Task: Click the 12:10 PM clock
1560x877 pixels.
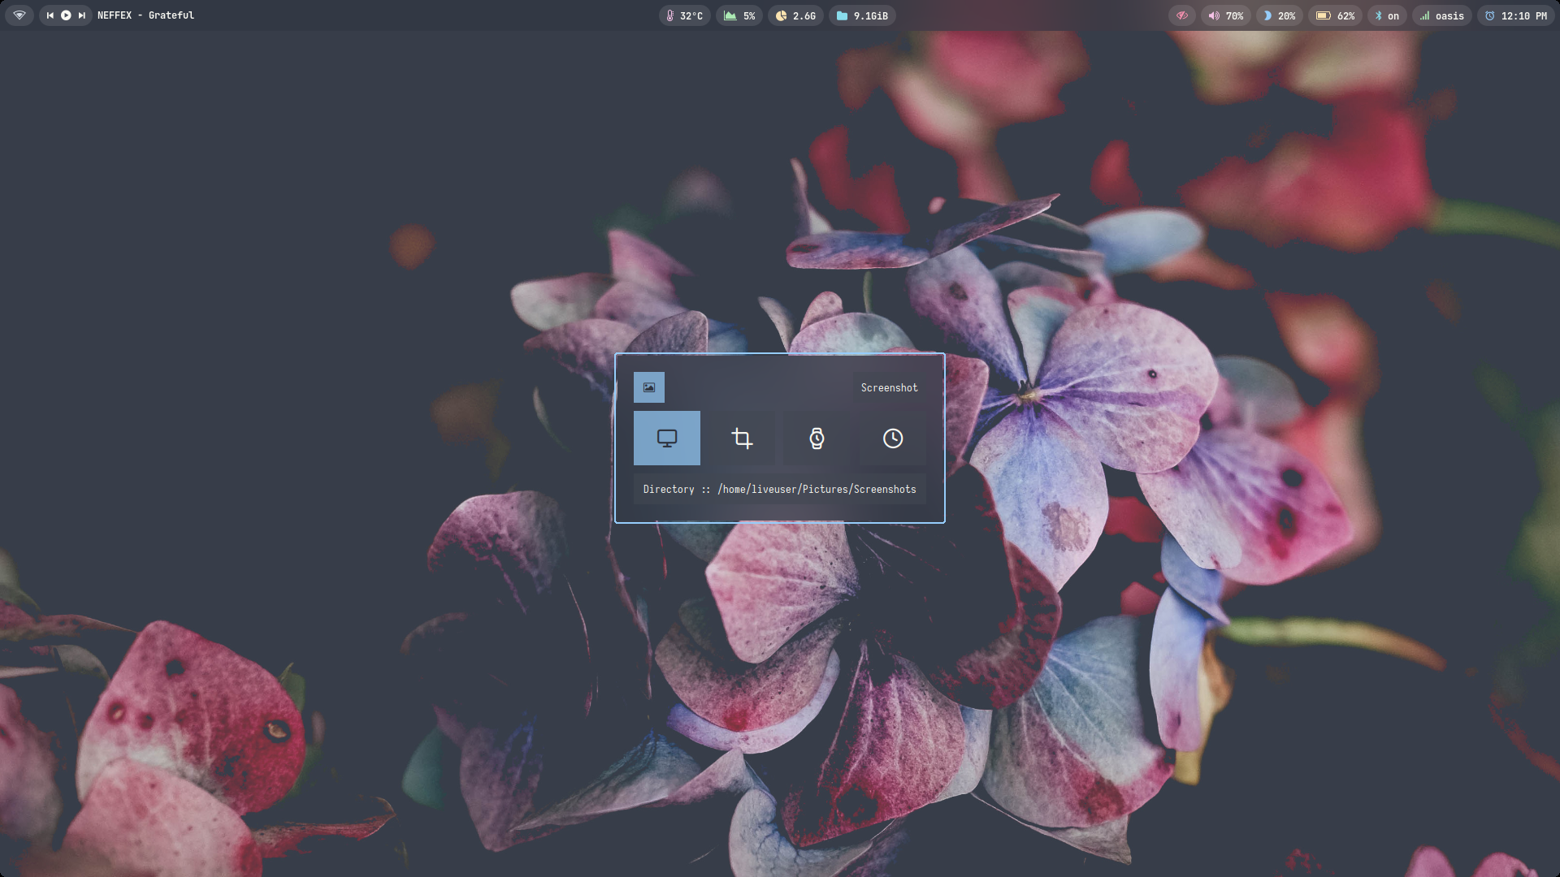Action: pos(1515,16)
